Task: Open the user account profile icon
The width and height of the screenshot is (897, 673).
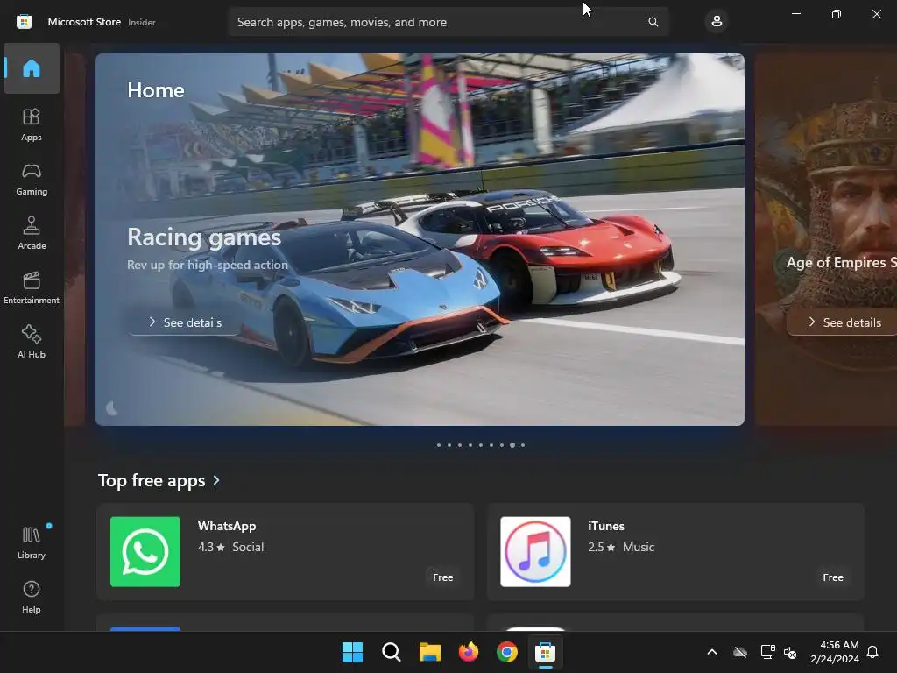Action: (717, 22)
